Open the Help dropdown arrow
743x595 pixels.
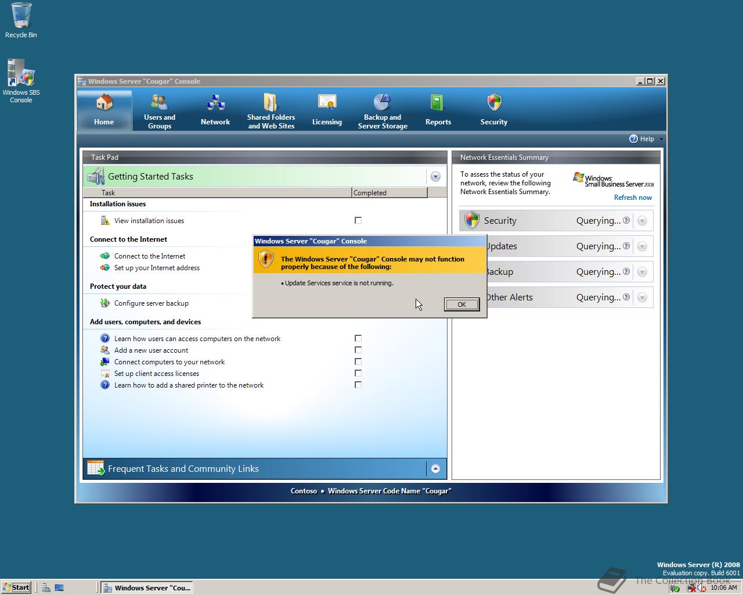(x=661, y=139)
